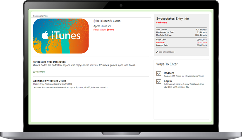Click the Sweepstakes Entry Info heading
This screenshot has height=140, width=242.
click(x=172, y=19)
